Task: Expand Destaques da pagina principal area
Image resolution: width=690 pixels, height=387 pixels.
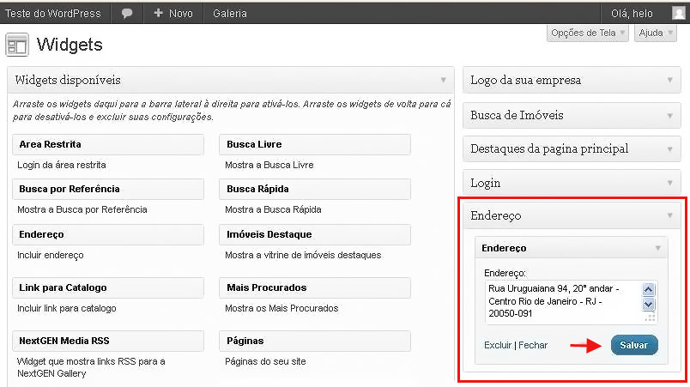Action: (572, 148)
